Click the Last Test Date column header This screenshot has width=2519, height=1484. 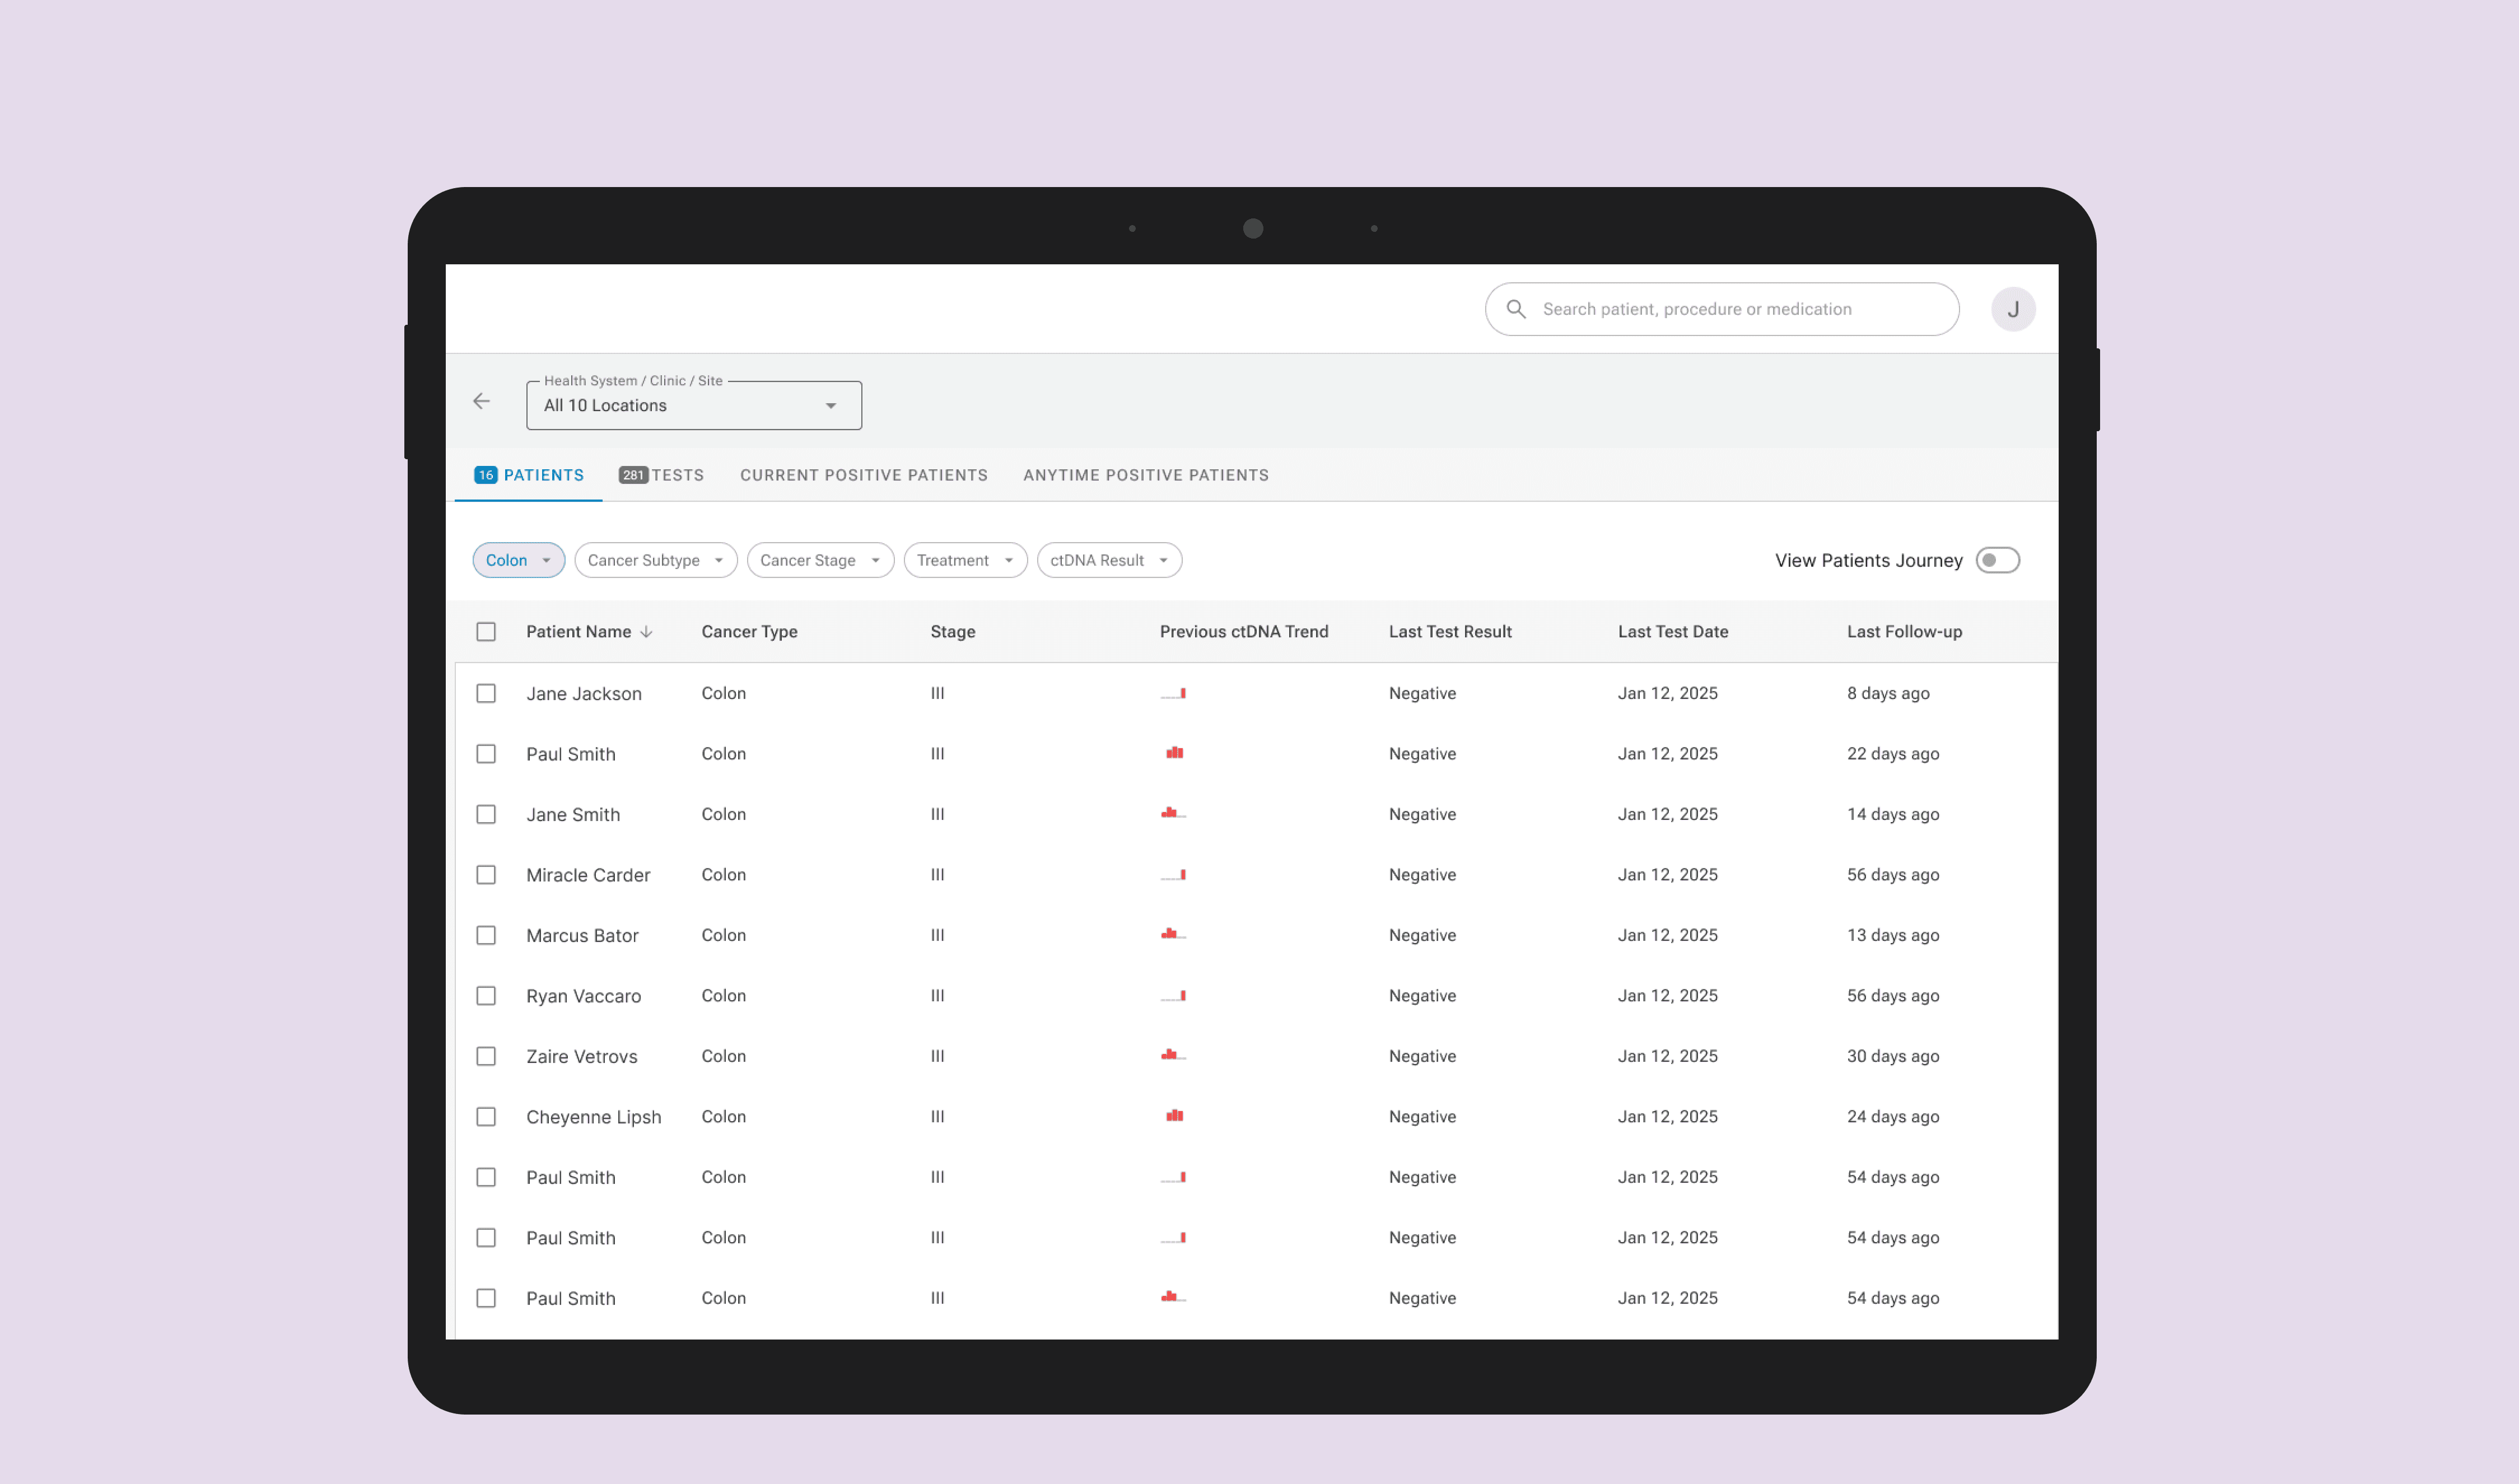1672,632
